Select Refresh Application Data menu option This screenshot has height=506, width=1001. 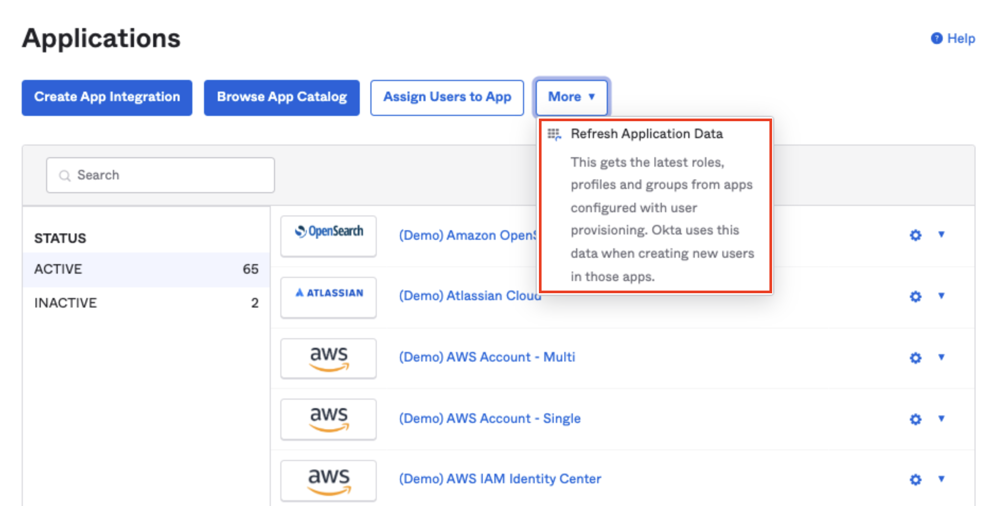point(646,134)
